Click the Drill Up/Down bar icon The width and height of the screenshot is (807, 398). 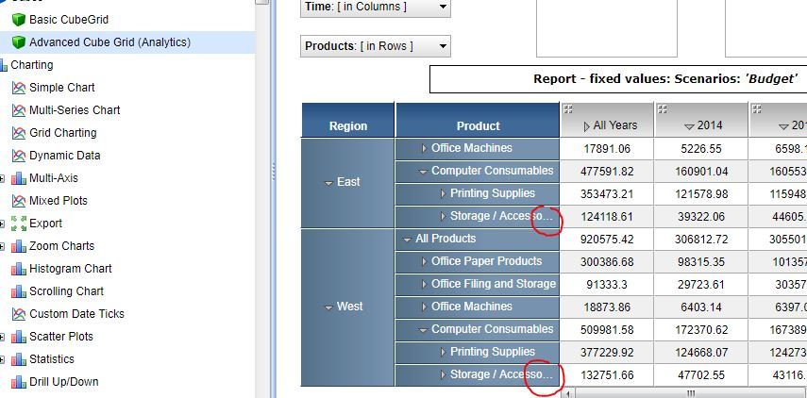(19, 382)
